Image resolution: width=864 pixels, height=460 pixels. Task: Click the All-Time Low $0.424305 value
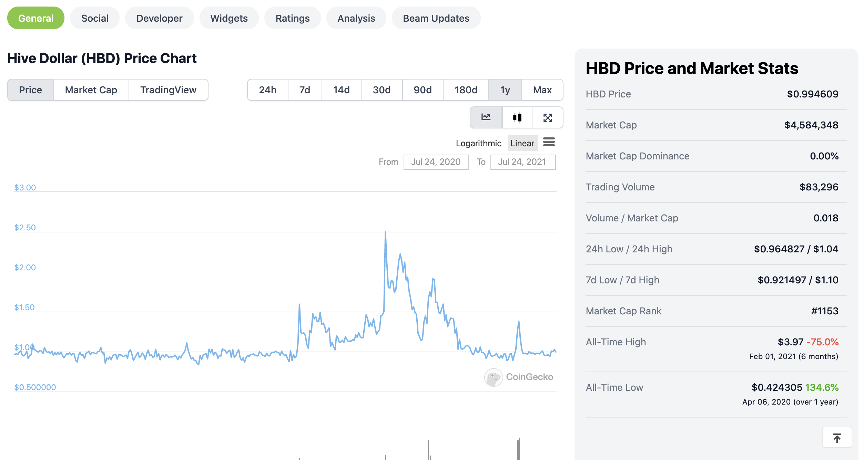(x=777, y=387)
